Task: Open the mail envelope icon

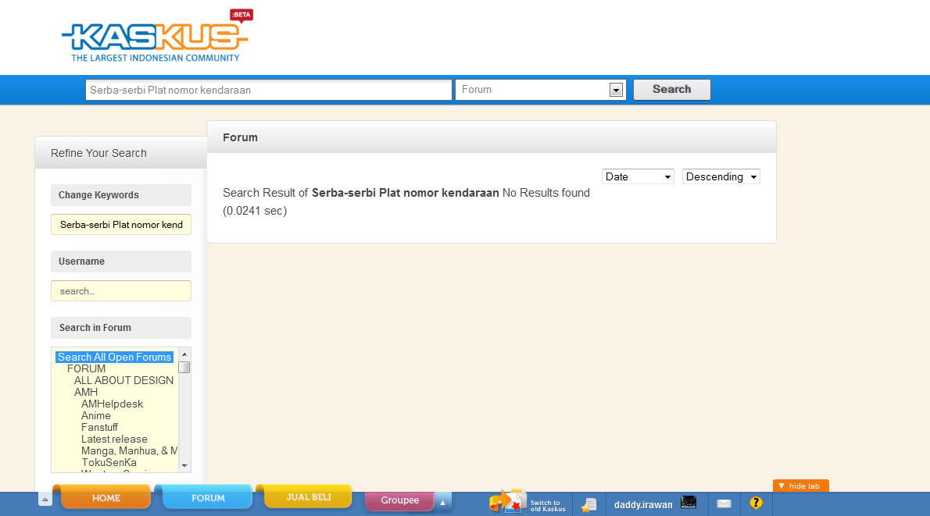Action: coord(724,504)
